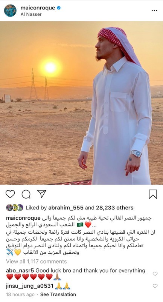The image size is (163, 302).
Task: Open the three-dot post options menu
Action: (x=154, y=11)
